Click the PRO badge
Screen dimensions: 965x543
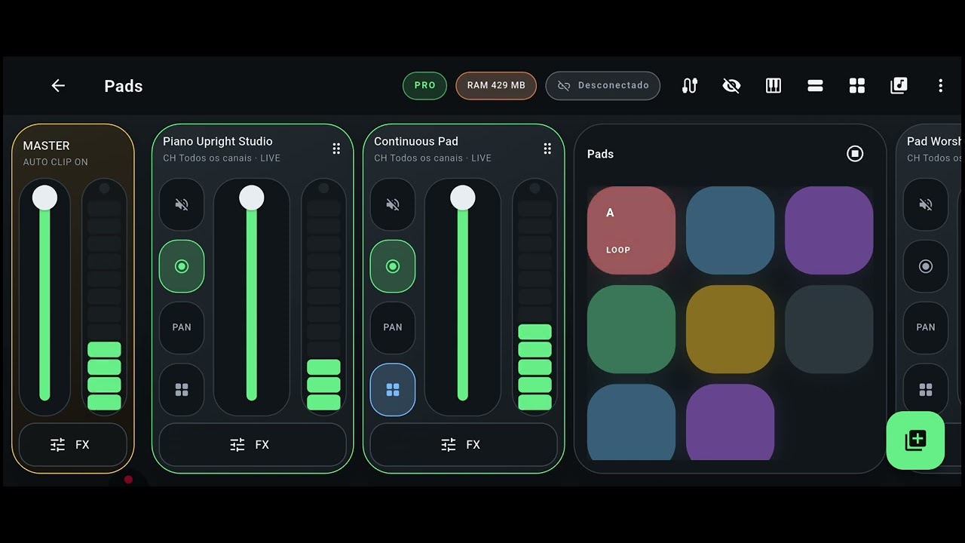click(424, 85)
